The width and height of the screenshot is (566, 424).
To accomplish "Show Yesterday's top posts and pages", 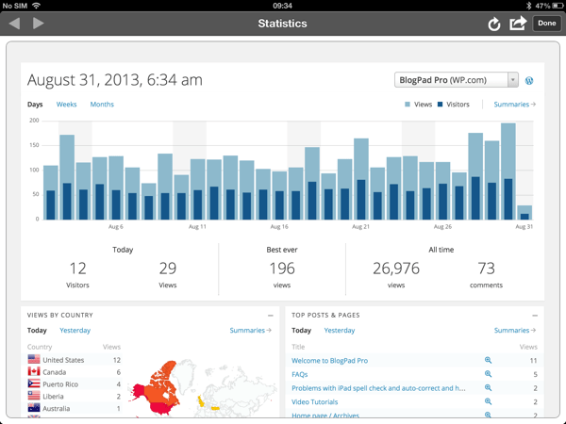I will tap(340, 331).
